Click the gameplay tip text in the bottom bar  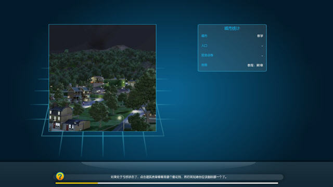[169, 177]
